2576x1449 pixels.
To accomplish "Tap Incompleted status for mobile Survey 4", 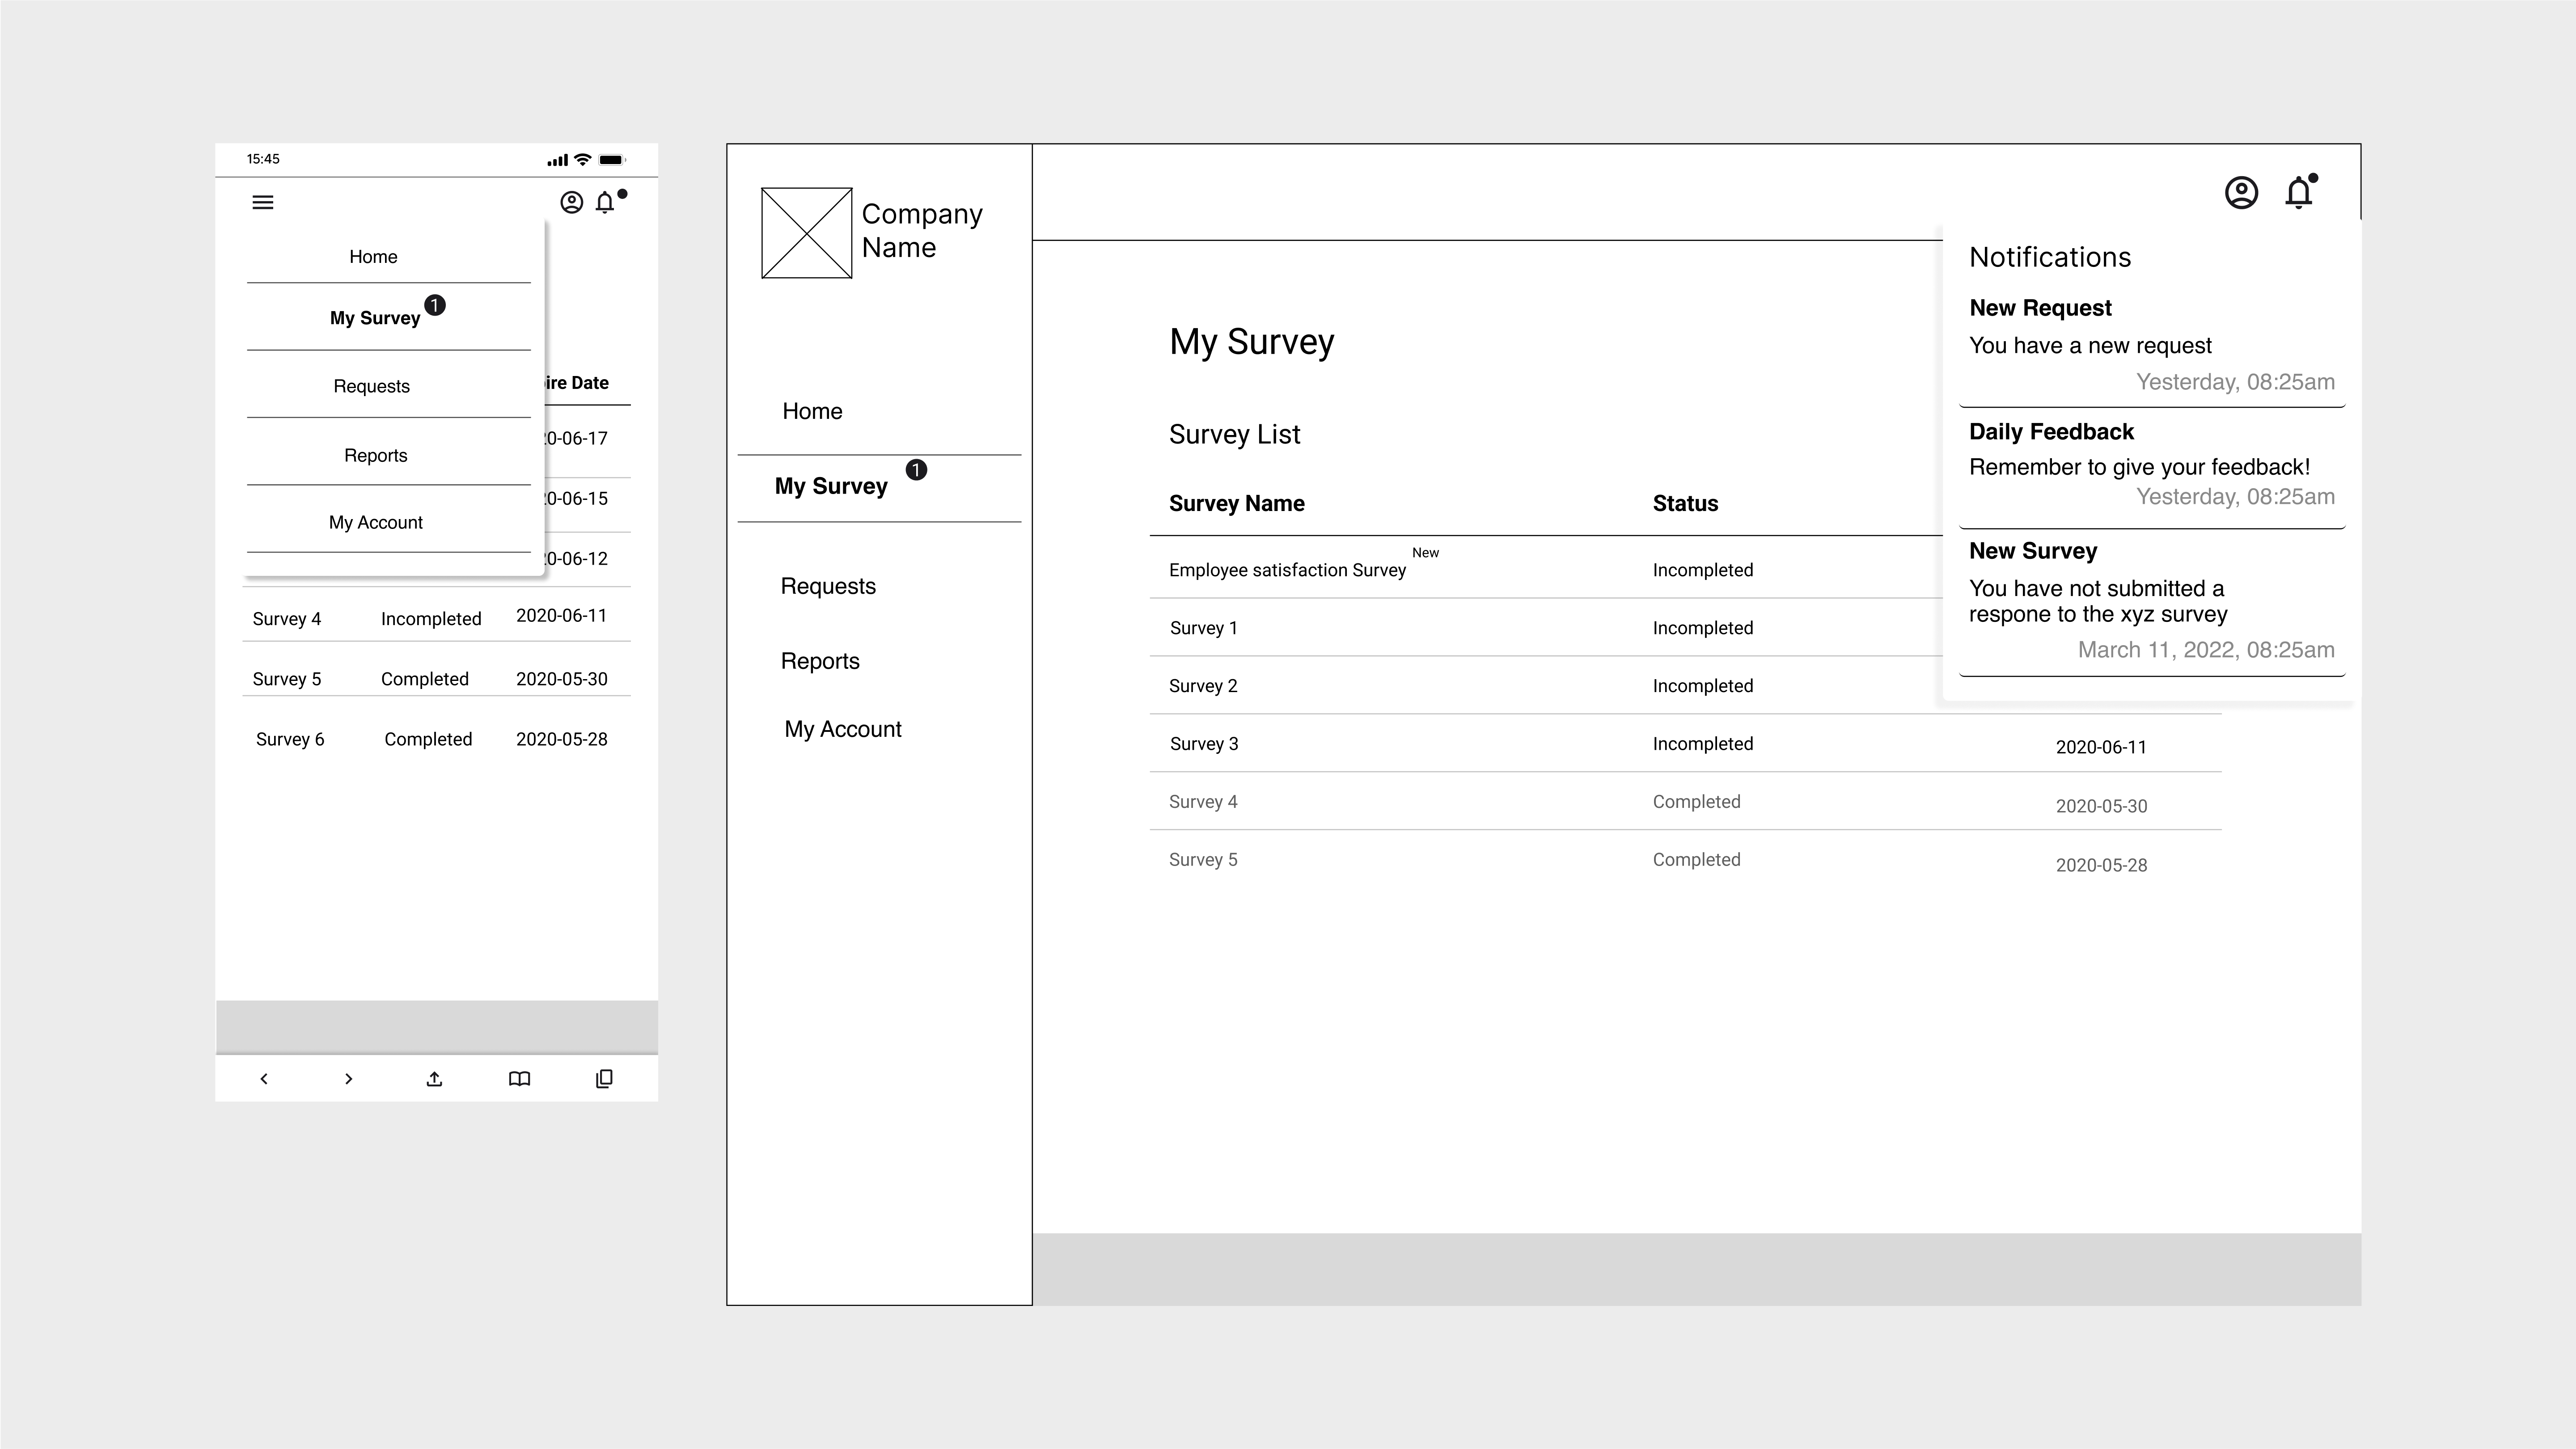I will click(x=431, y=619).
